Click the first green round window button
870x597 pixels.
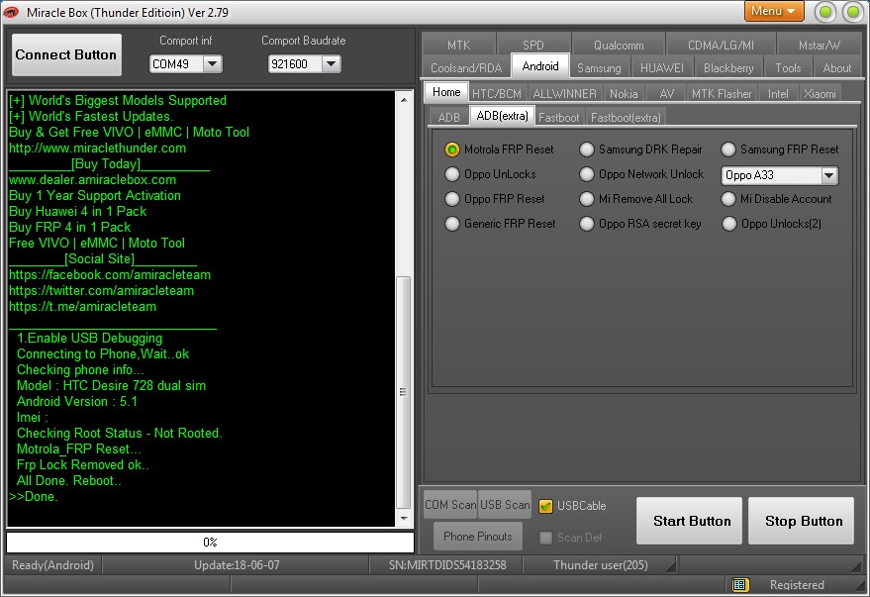click(x=825, y=12)
